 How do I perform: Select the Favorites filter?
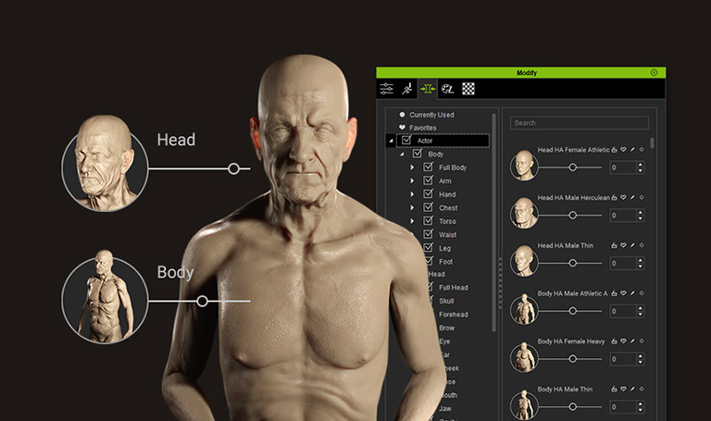[423, 128]
